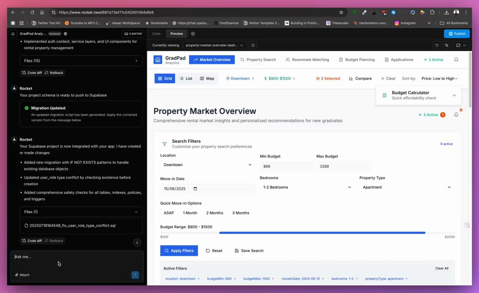Open the Market Overview nav item

pyautogui.click(x=212, y=60)
